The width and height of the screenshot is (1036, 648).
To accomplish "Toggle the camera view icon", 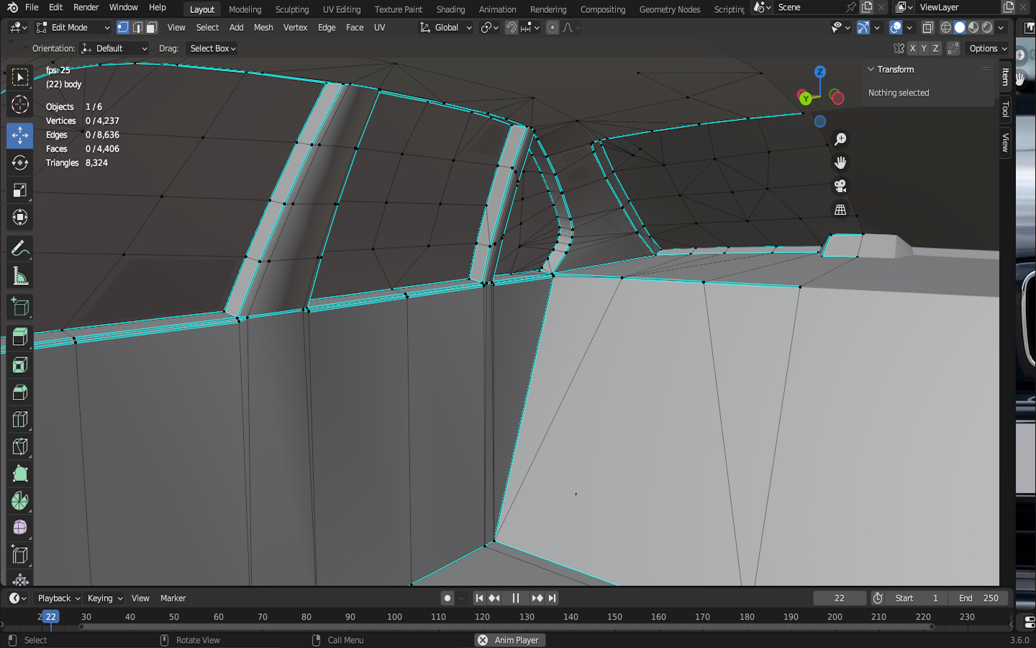I will pyautogui.click(x=840, y=186).
